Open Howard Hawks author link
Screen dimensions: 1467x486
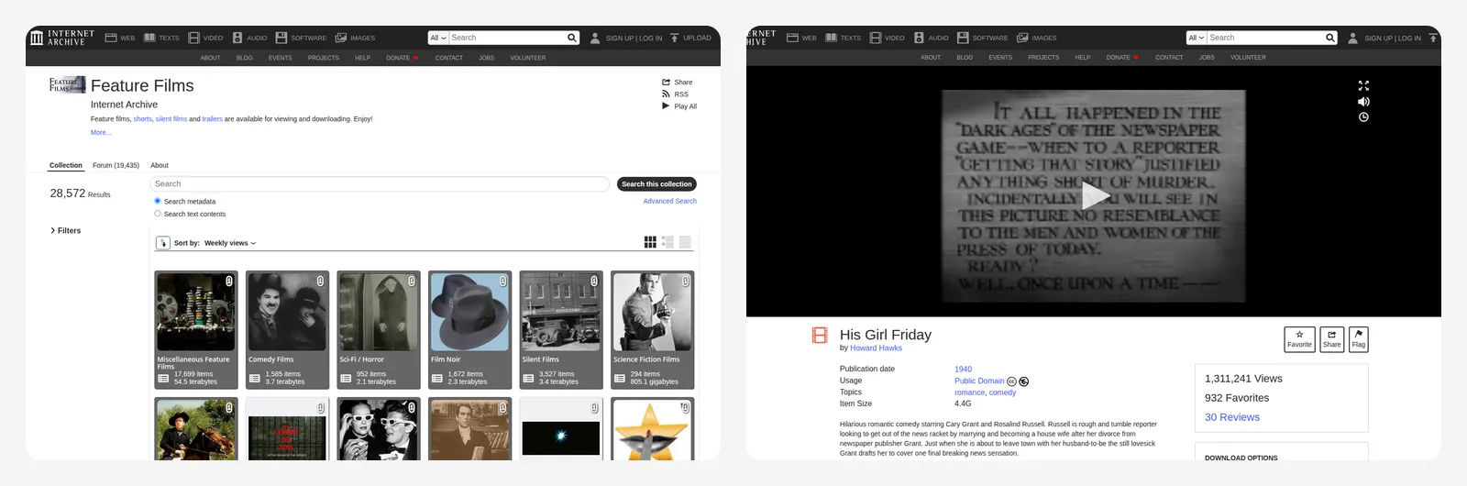pos(876,348)
